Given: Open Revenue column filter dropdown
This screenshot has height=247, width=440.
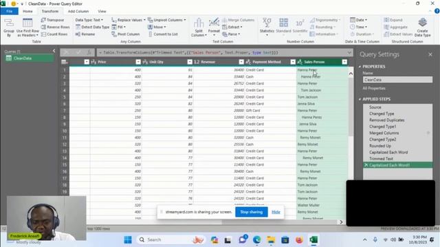Looking at the screenshot, I should (241, 62).
